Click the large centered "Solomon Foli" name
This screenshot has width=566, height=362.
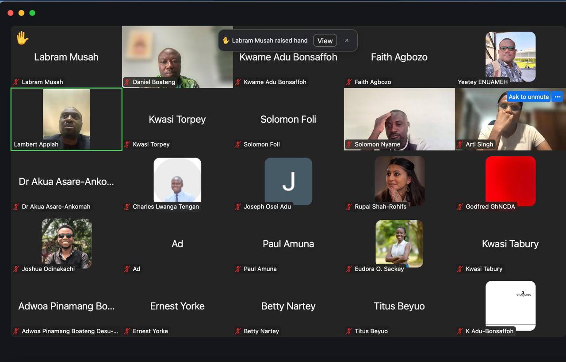tap(288, 119)
